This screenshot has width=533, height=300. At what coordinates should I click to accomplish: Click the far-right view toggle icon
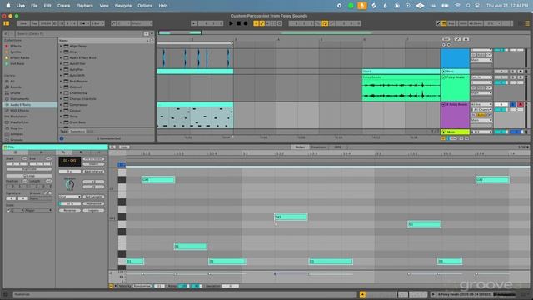click(x=527, y=23)
